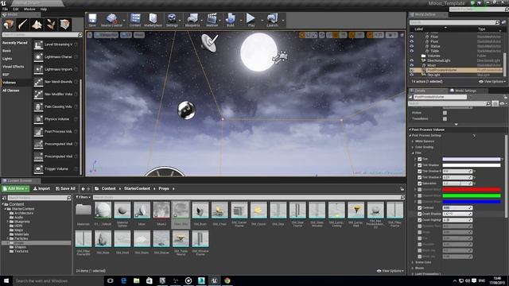Select Lightmass Importance Volume item

(56, 69)
